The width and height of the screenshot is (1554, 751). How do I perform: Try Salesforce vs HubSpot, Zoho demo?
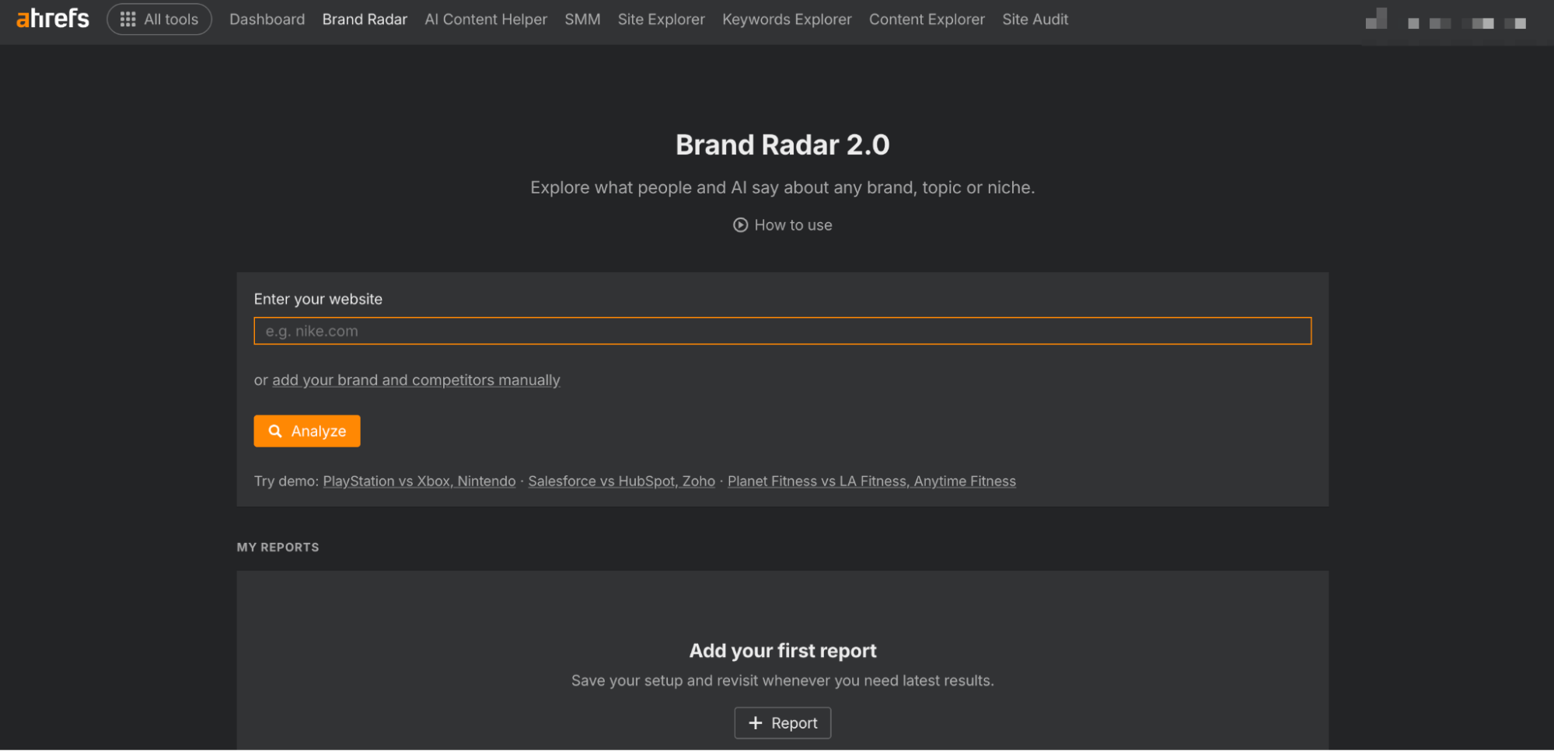pos(621,482)
